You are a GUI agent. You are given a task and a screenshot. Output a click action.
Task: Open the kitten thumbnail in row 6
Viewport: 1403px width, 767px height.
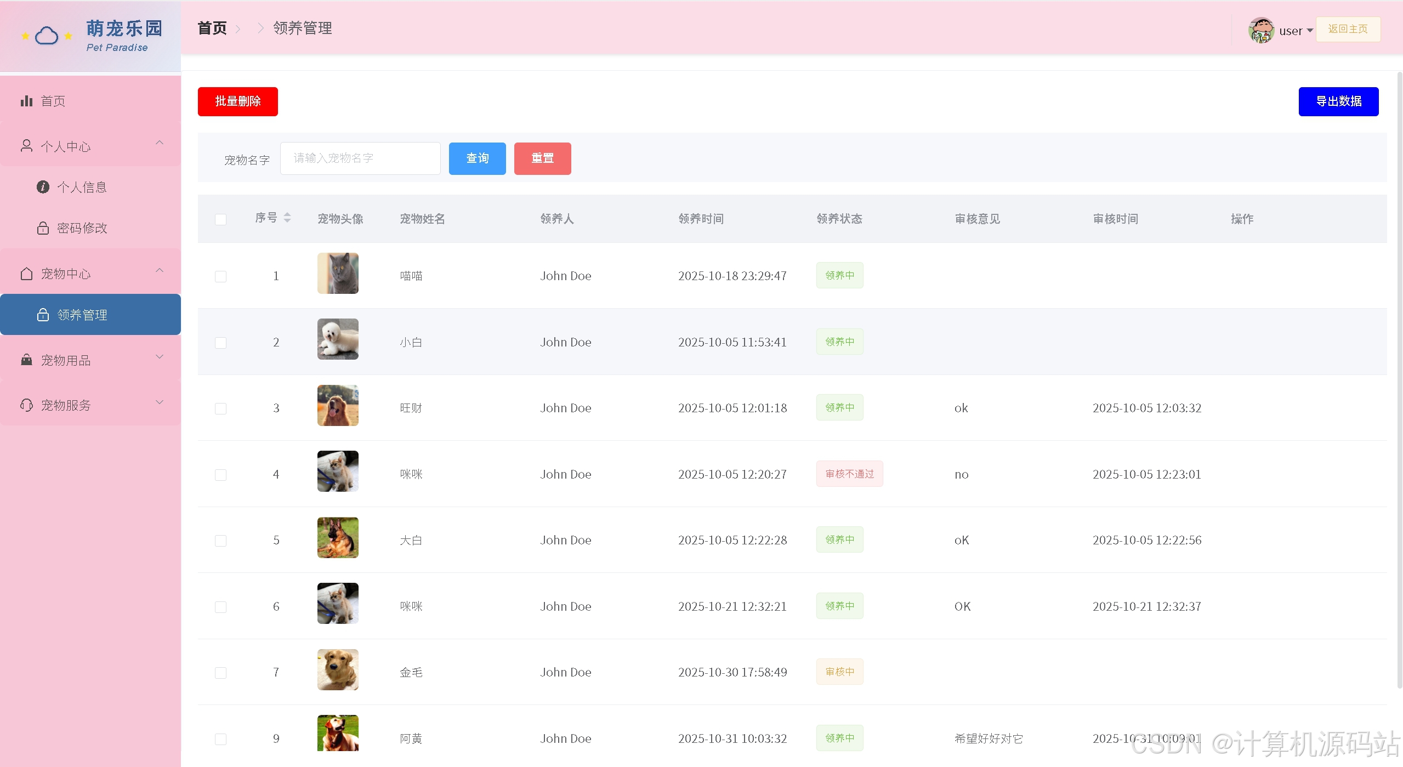point(338,603)
